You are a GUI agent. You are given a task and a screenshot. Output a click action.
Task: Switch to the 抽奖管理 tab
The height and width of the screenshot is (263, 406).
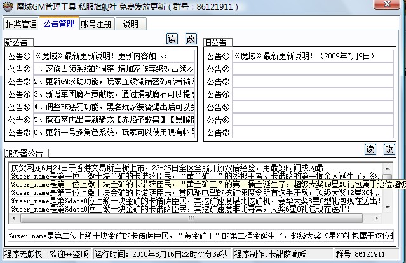(x=21, y=25)
